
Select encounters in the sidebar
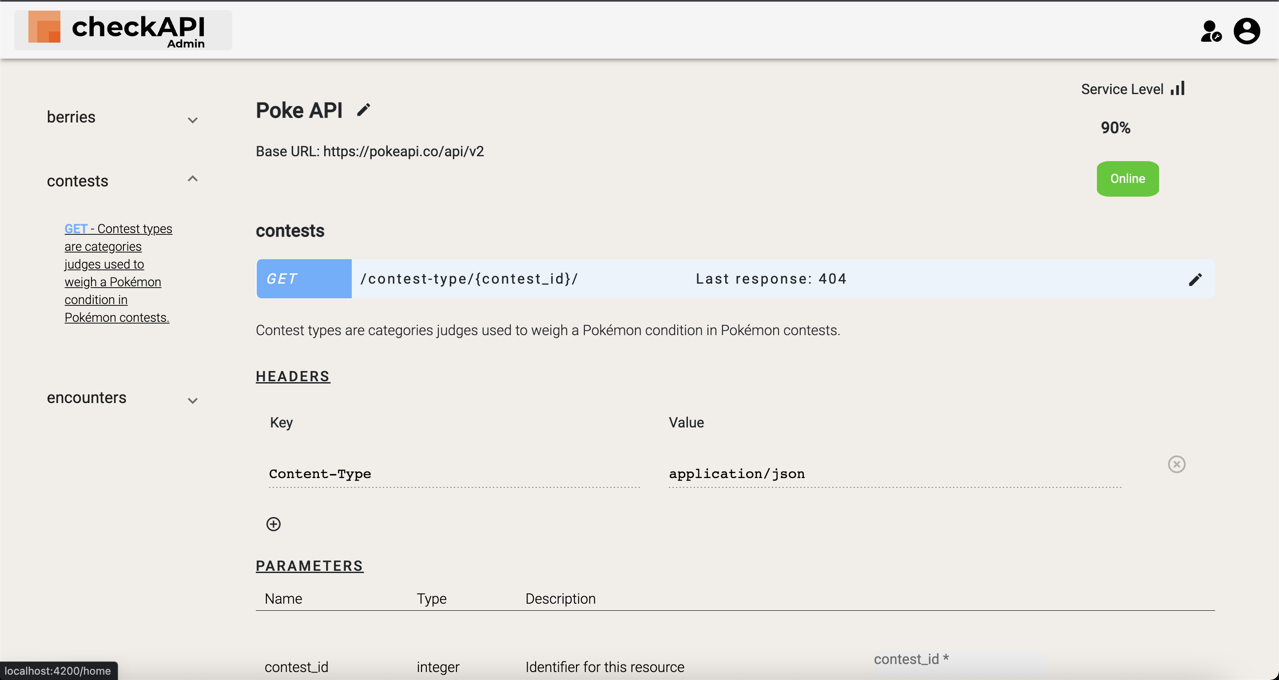(x=87, y=398)
